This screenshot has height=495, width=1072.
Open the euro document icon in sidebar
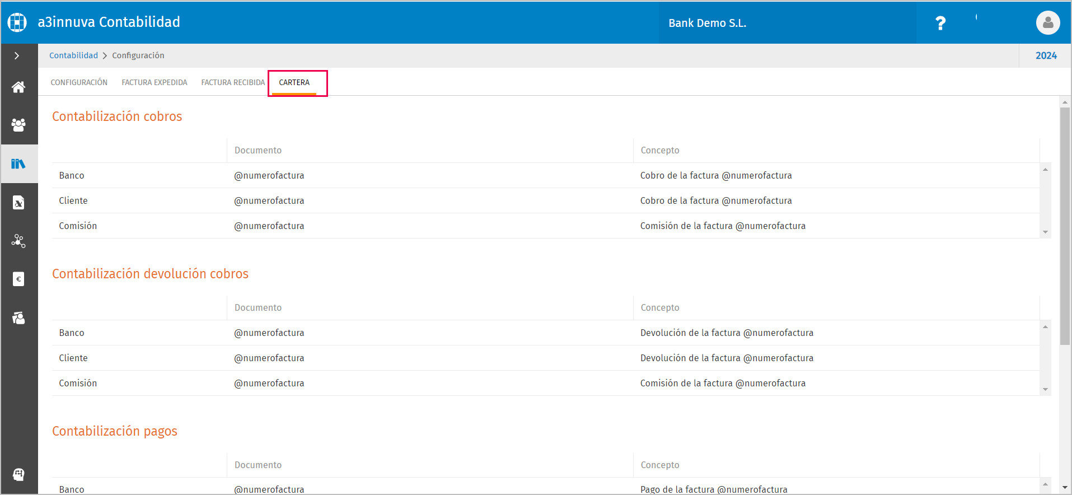(x=18, y=279)
